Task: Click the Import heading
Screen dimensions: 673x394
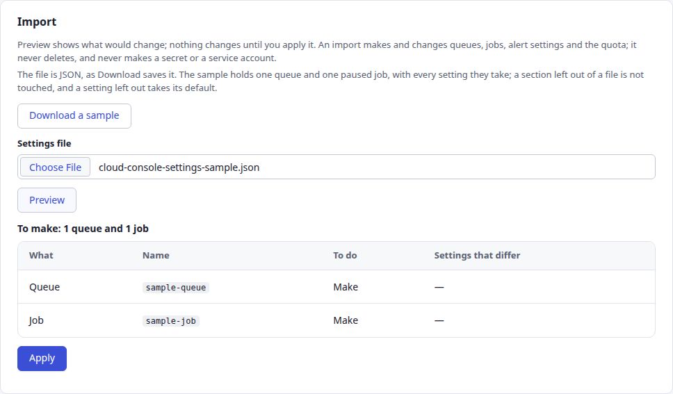Action: 37,22
